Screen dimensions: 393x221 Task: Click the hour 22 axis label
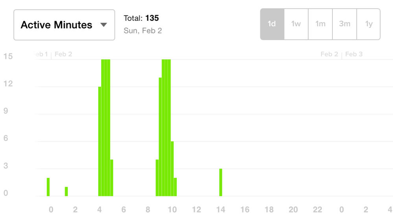point(317,210)
